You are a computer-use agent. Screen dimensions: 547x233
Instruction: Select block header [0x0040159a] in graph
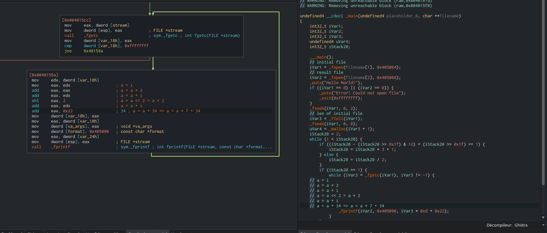(44, 75)
